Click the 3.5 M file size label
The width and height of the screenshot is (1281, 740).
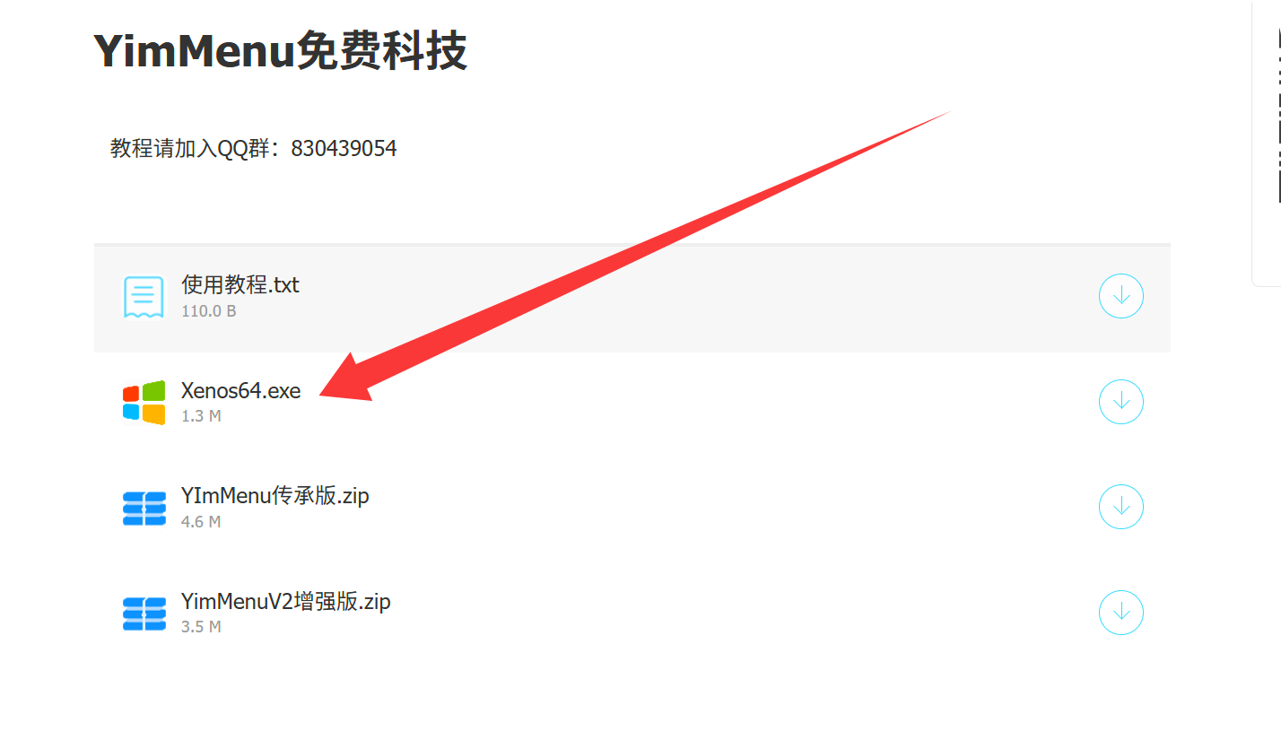click(x=201, y=627)
